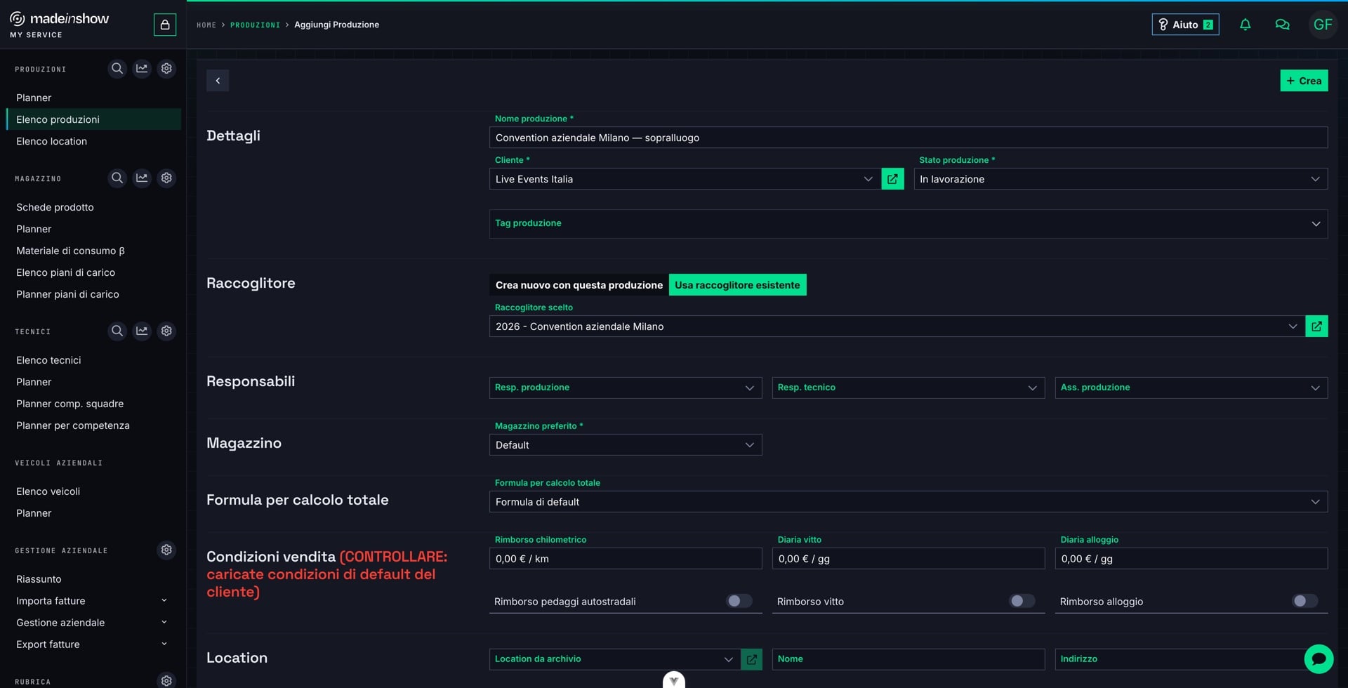
Task: Open the Produzioni statistics chart icon
Action: coord(142,69)
